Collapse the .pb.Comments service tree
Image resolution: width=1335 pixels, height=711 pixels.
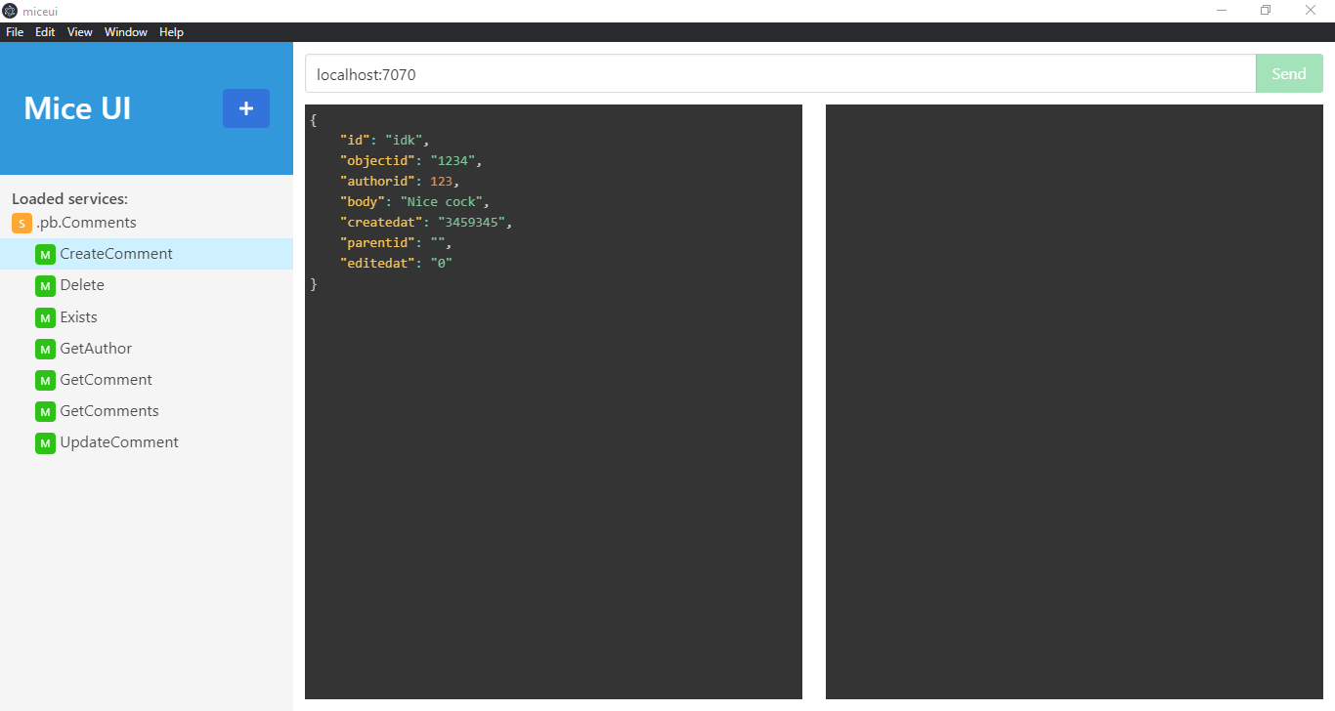point(86,223)
